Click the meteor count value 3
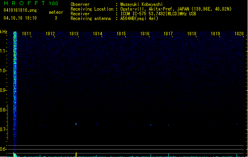The height and width of the screenshot is (157, 248). click(x=56, y=18)
